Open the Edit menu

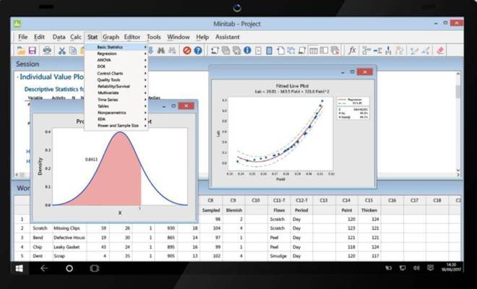click(39, 37)
